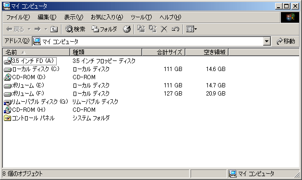Open the Views dropdown button
The width and height of the screenshot is (302, 180).
click(191, 29)
